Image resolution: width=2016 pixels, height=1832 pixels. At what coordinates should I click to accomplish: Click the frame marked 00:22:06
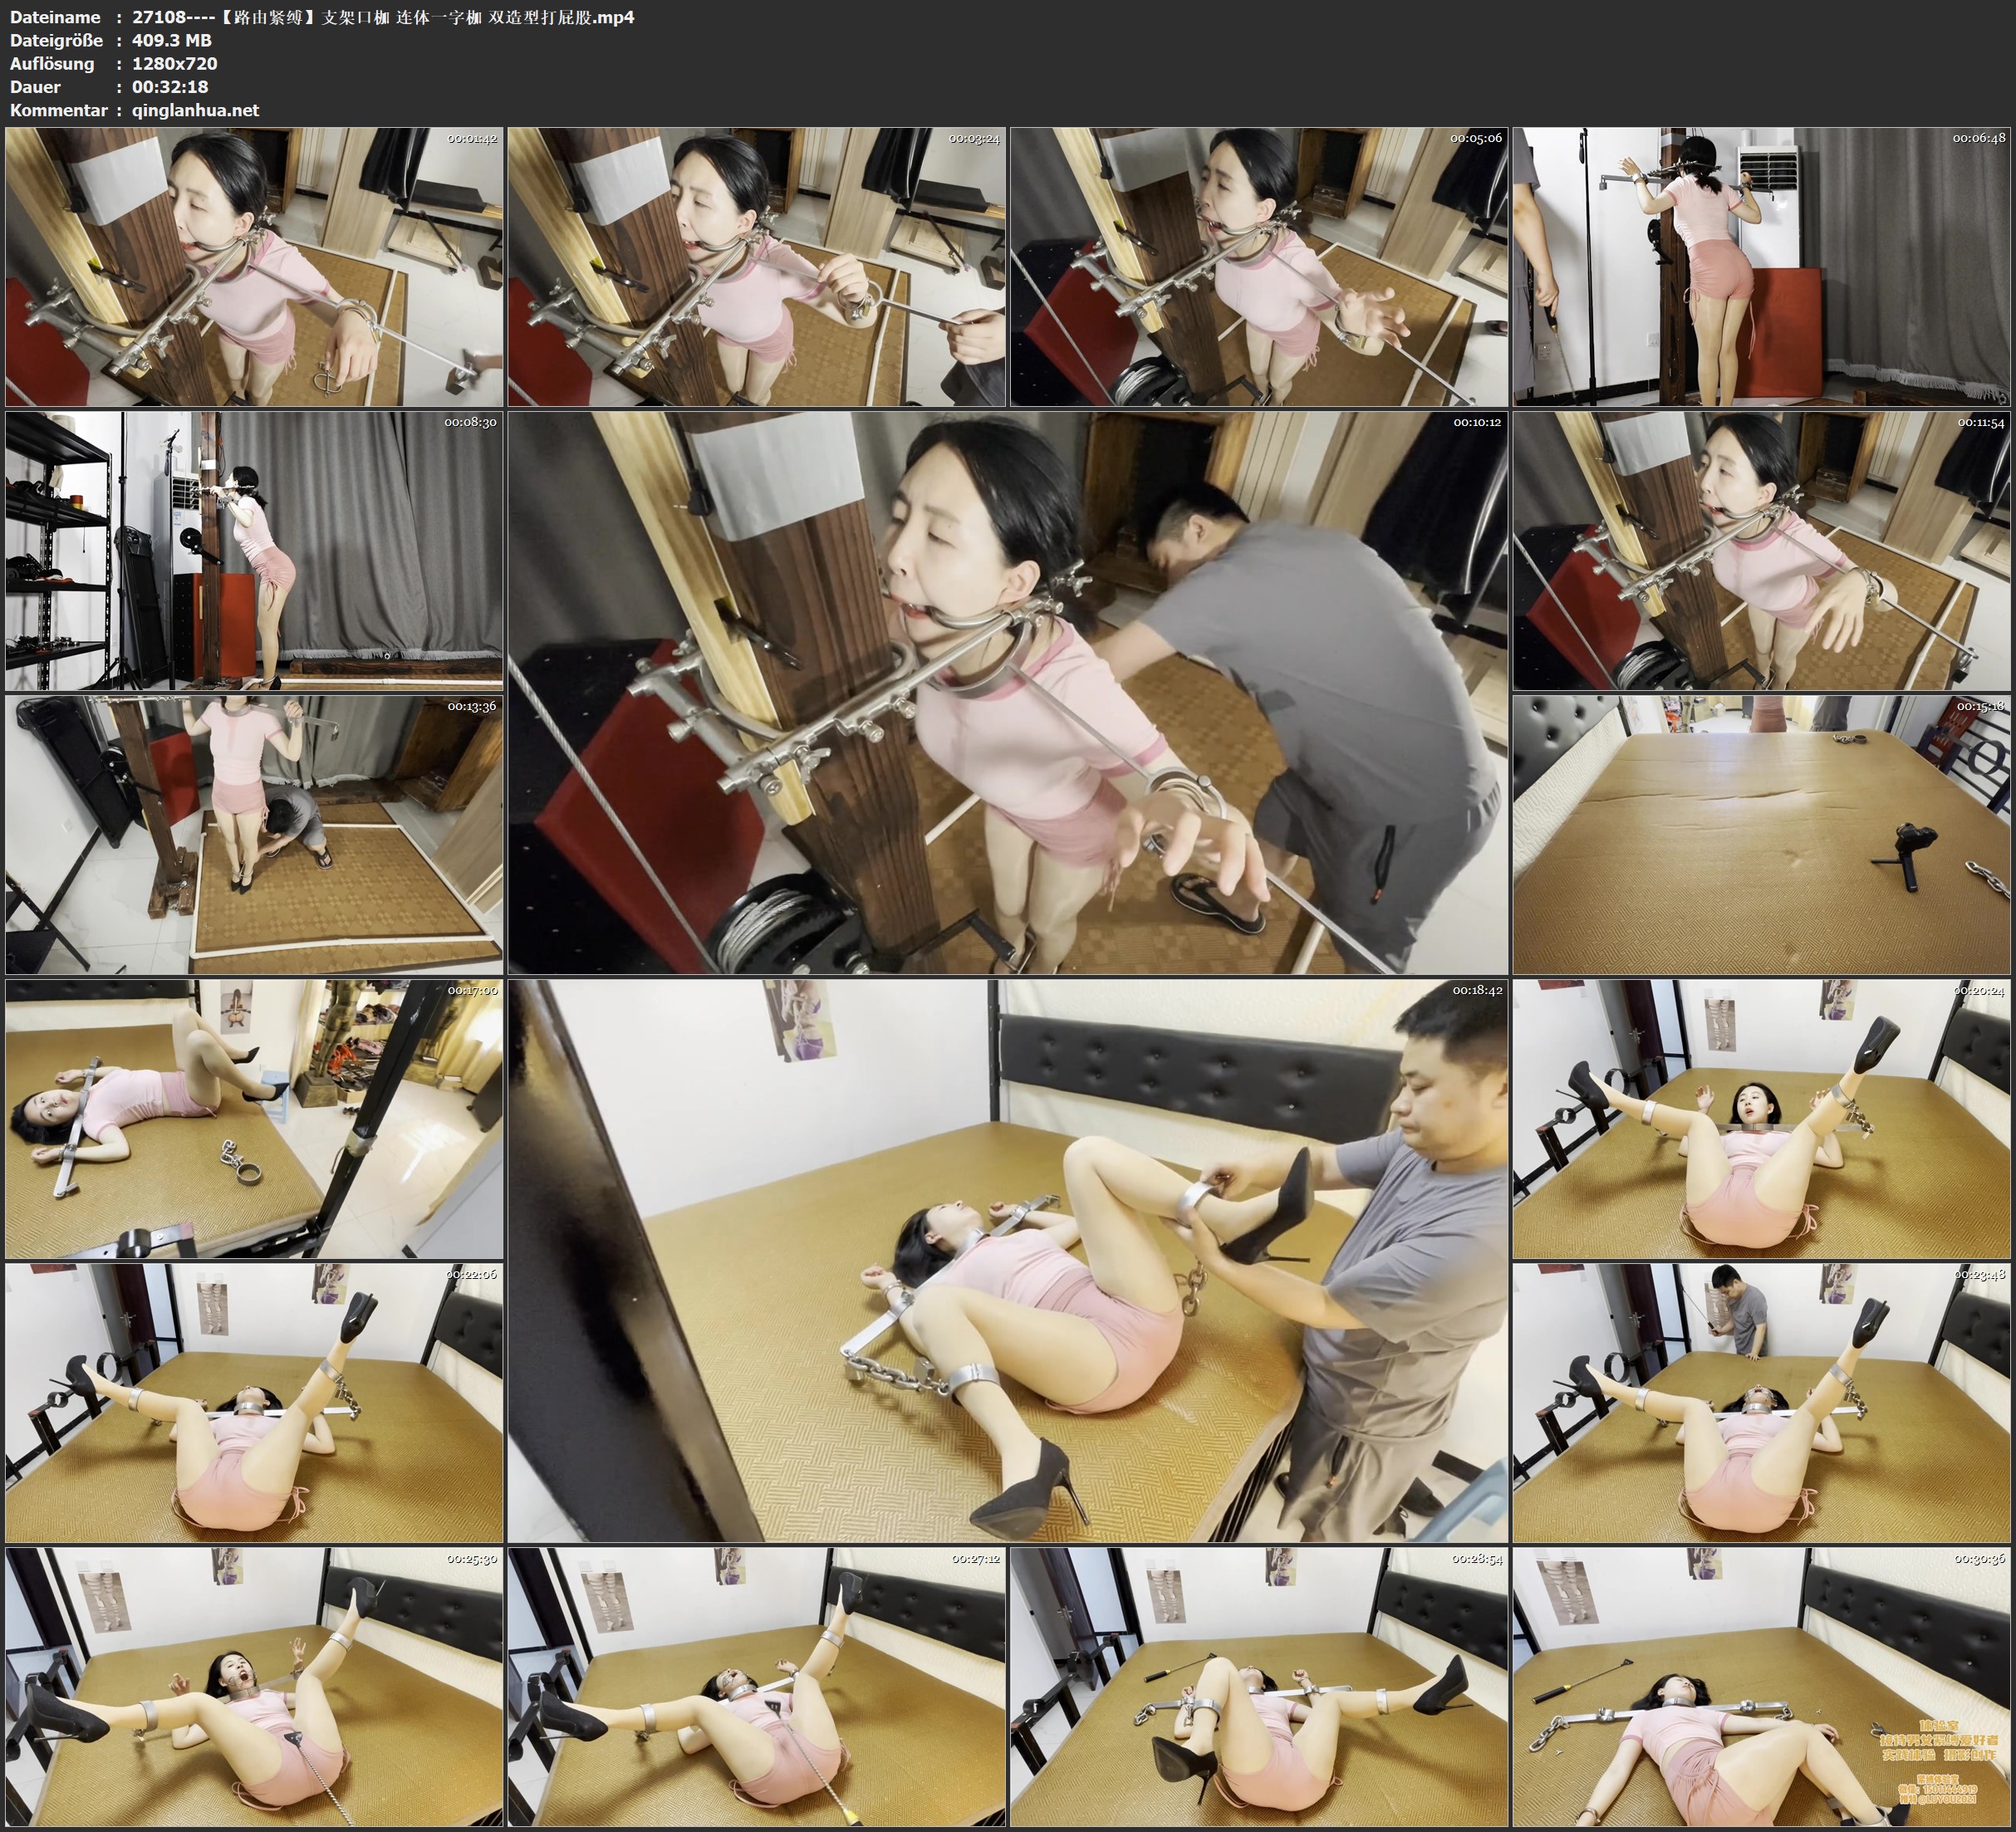[254, 1402]
